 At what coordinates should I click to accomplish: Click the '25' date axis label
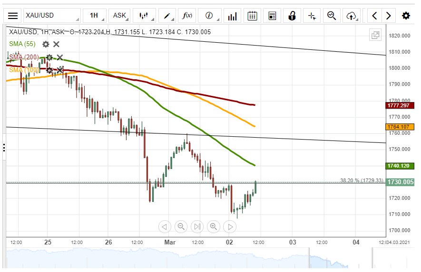pos(48,242)
